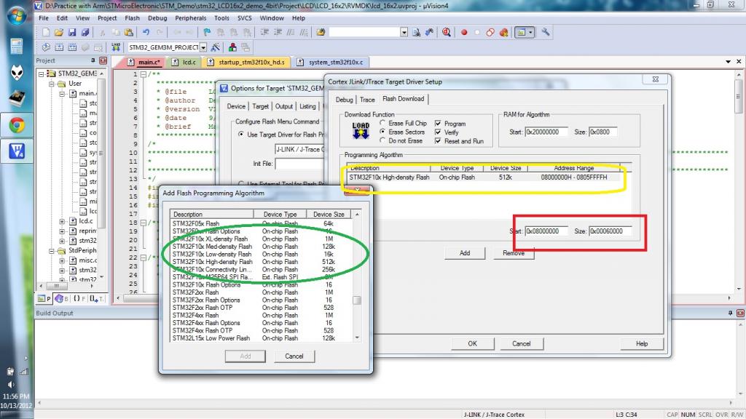Select the Erase Full Chip option
The width and height of the screenshot is (746, 419).
coord(384,124)
